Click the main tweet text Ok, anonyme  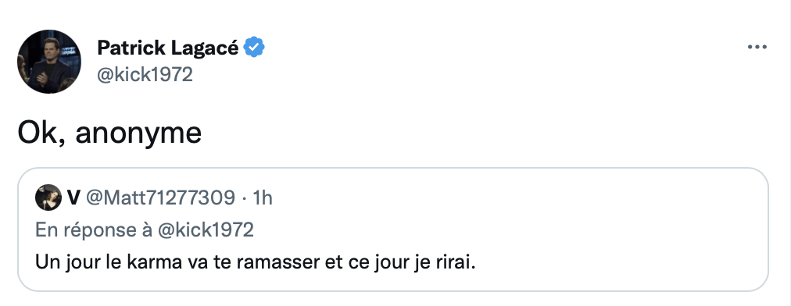[109, 133]
